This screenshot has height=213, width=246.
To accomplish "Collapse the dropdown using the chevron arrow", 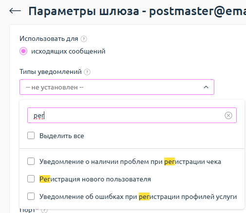I will point(206,87).
